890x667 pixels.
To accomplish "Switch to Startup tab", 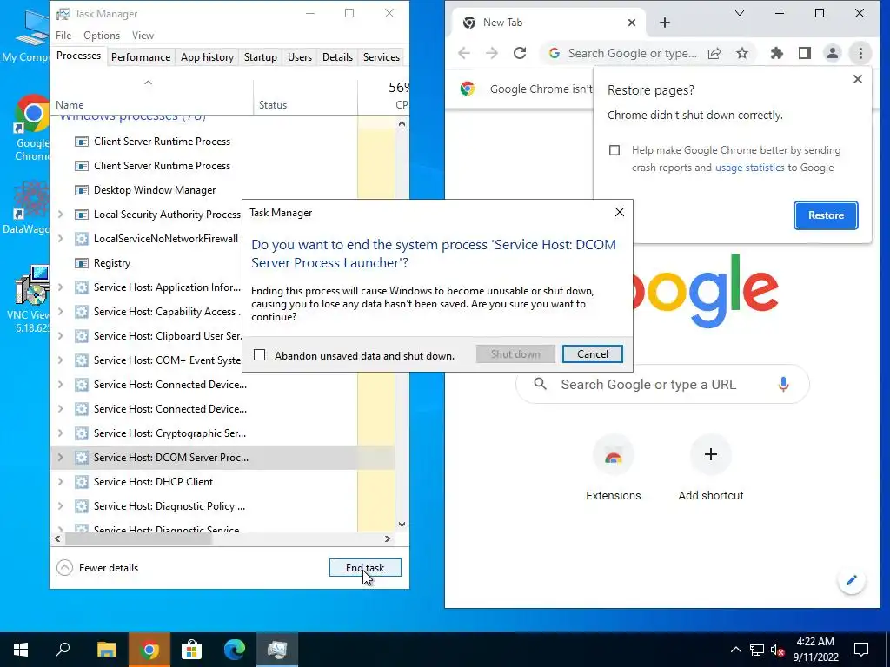I will 261,57.
